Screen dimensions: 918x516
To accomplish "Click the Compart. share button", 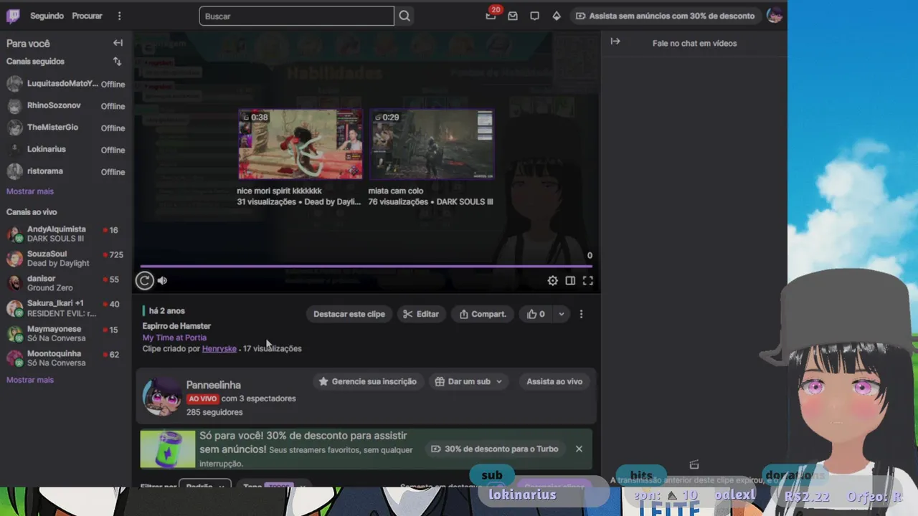I will [x=483, y=314].
